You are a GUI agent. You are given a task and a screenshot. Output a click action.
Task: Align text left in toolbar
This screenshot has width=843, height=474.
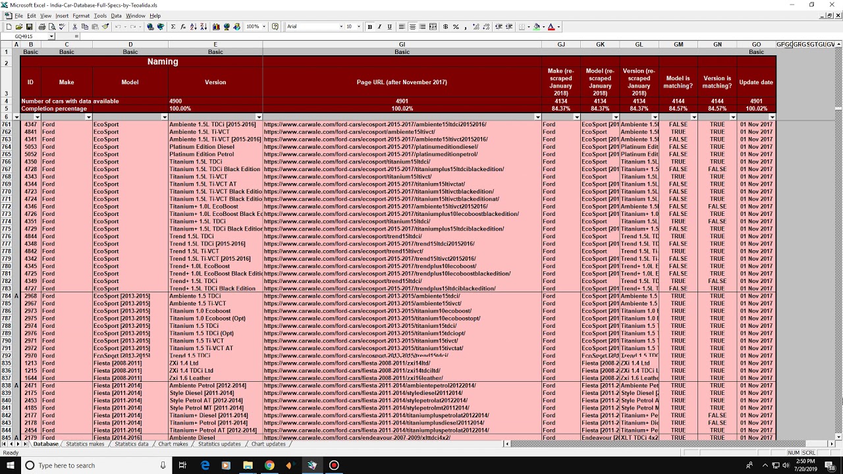click(402, 26)
